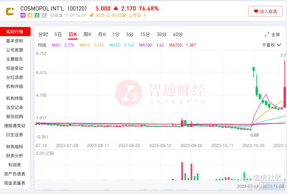Image resolution: width=287 pixels, height=194 pixels.
Task: Open 主要股东 in sidebar
Action: (x=15, y=59)
